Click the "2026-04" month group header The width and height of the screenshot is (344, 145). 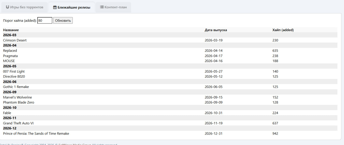pyautogui.click(x=10, y=45)
